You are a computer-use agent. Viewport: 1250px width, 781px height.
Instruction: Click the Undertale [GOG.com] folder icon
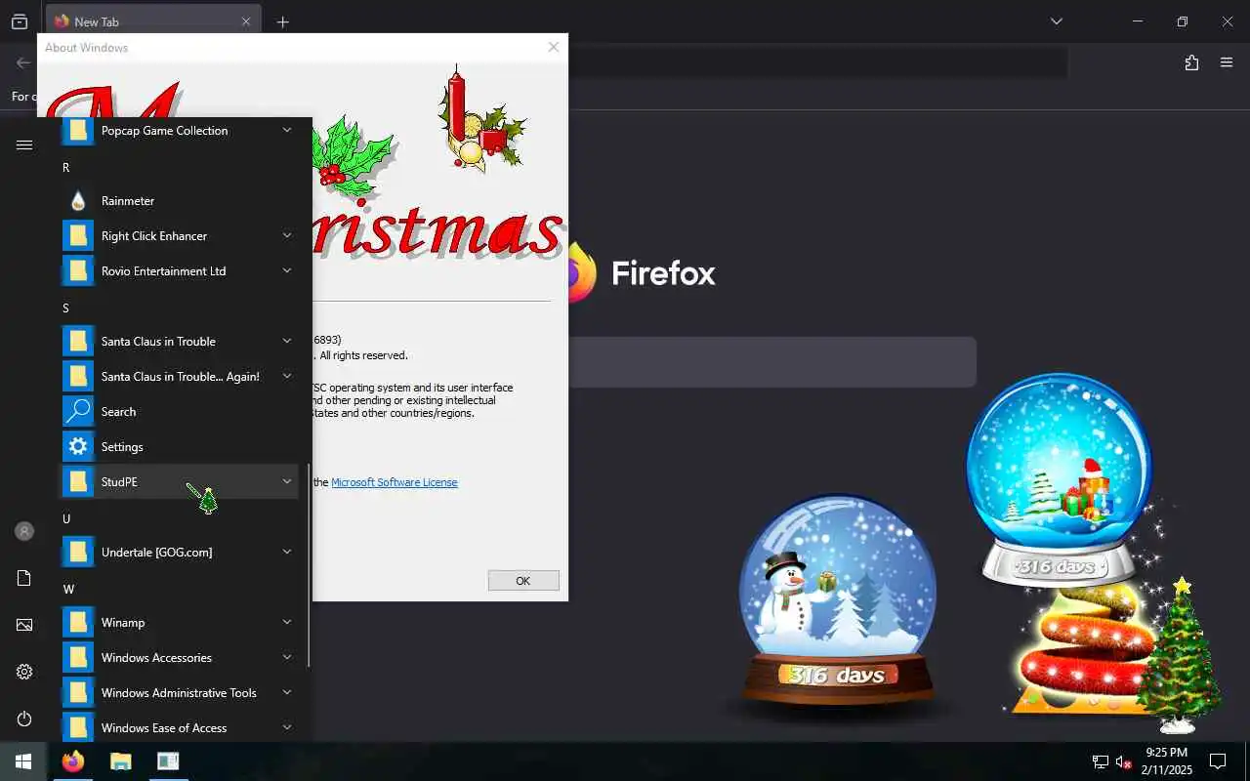(x=78, y=553)
